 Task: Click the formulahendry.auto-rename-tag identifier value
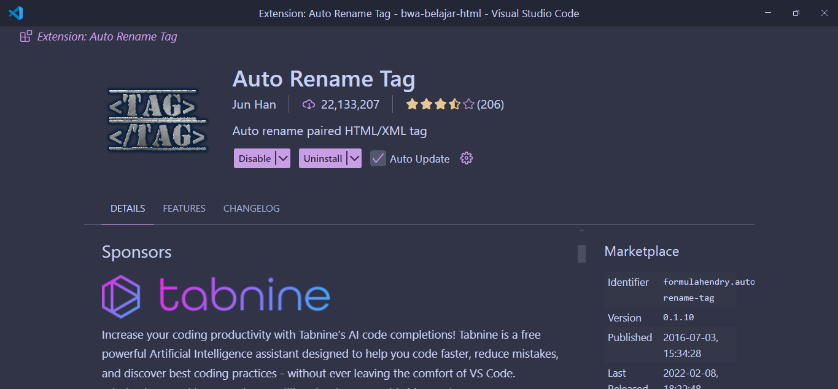[x=708, y=290]
